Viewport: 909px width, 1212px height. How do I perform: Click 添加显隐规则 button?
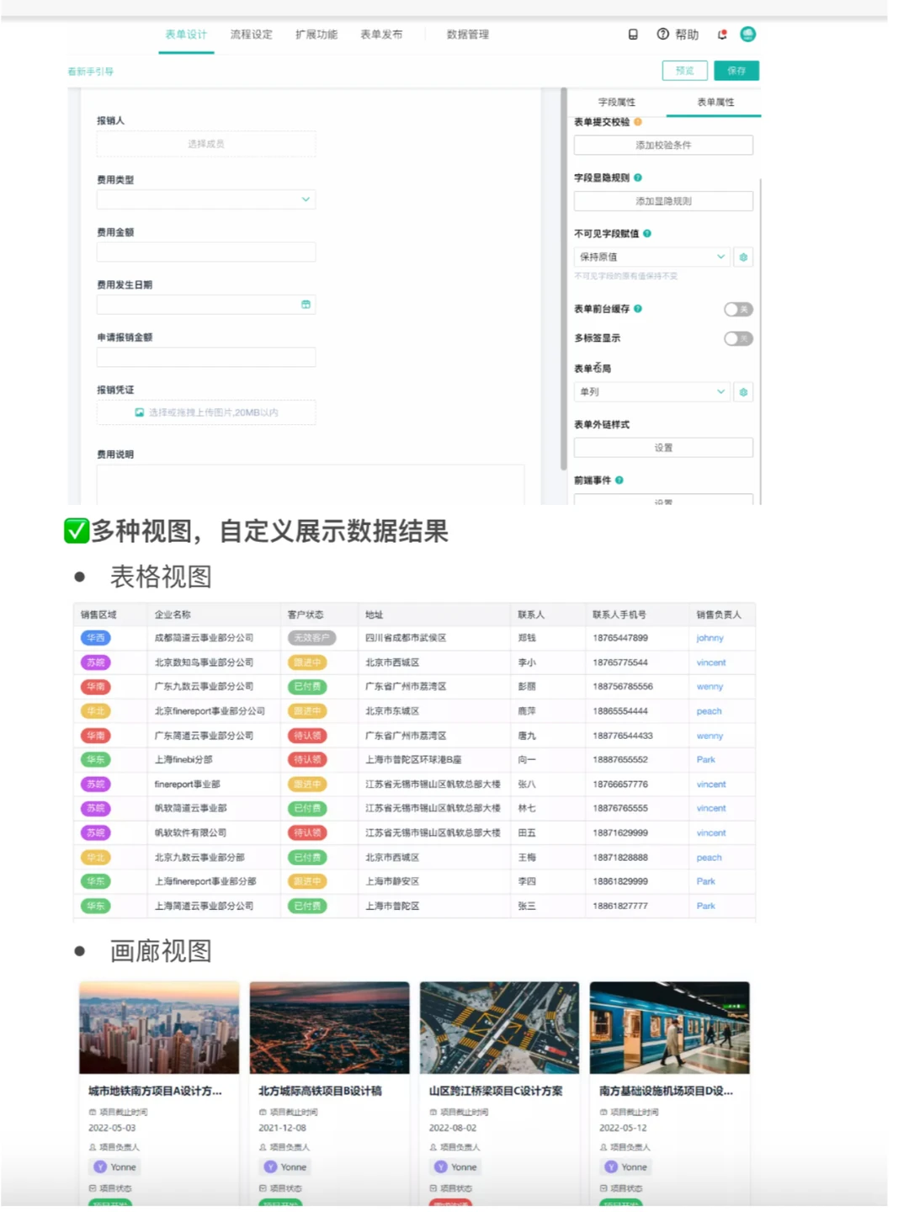663,201
